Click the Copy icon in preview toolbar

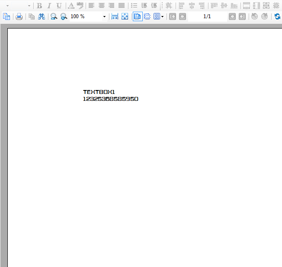pyautogui.click(x=31, y=16)
